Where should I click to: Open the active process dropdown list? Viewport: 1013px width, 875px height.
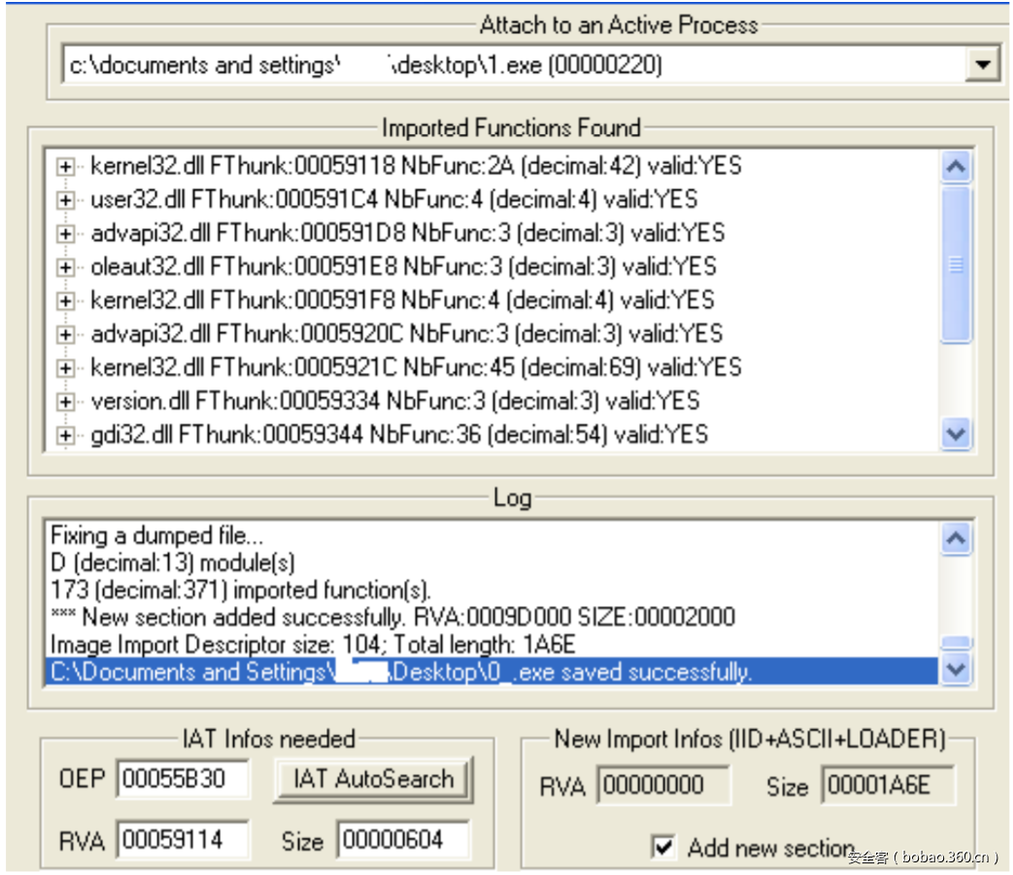983,65
